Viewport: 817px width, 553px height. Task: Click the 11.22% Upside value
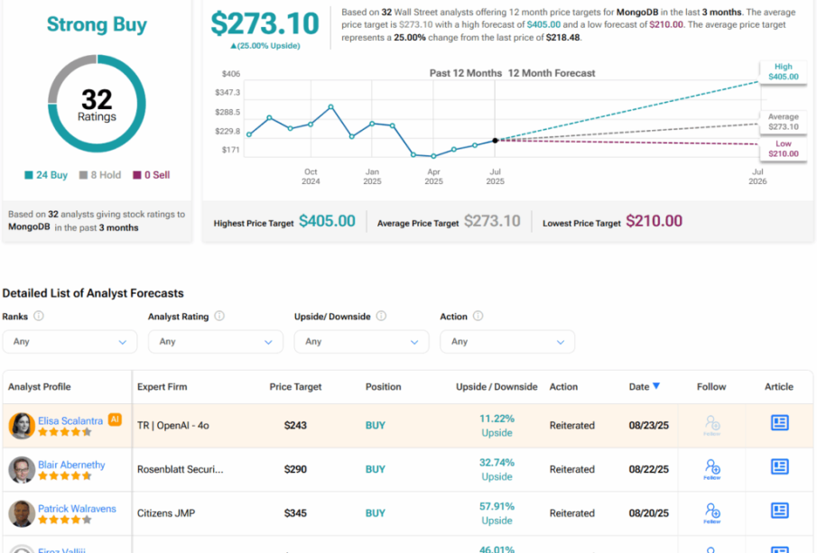click(497, 426)
